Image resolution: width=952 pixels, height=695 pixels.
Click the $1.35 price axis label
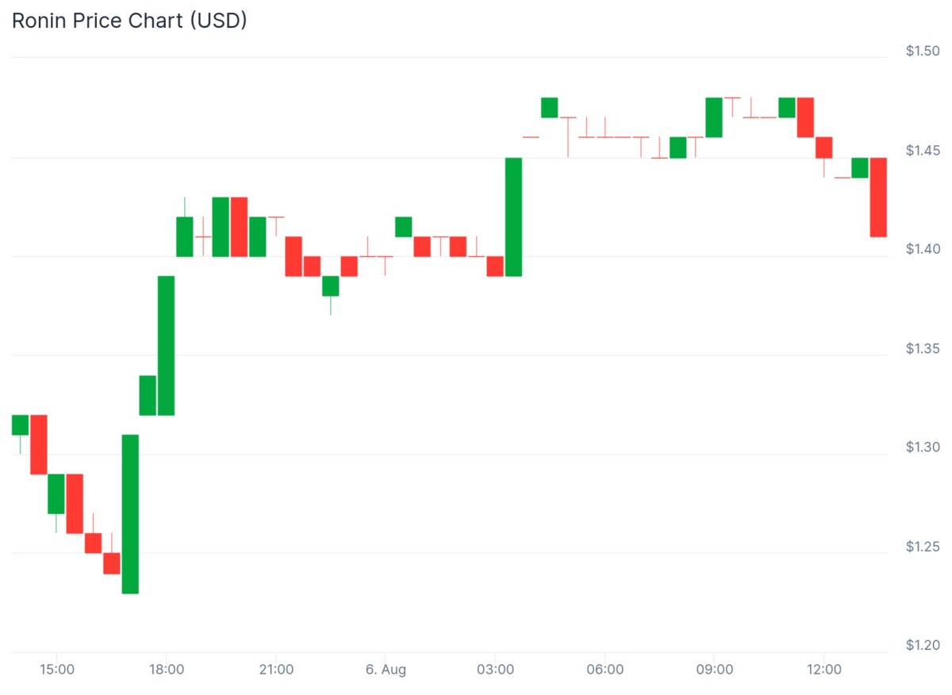(x=923, y=349)
